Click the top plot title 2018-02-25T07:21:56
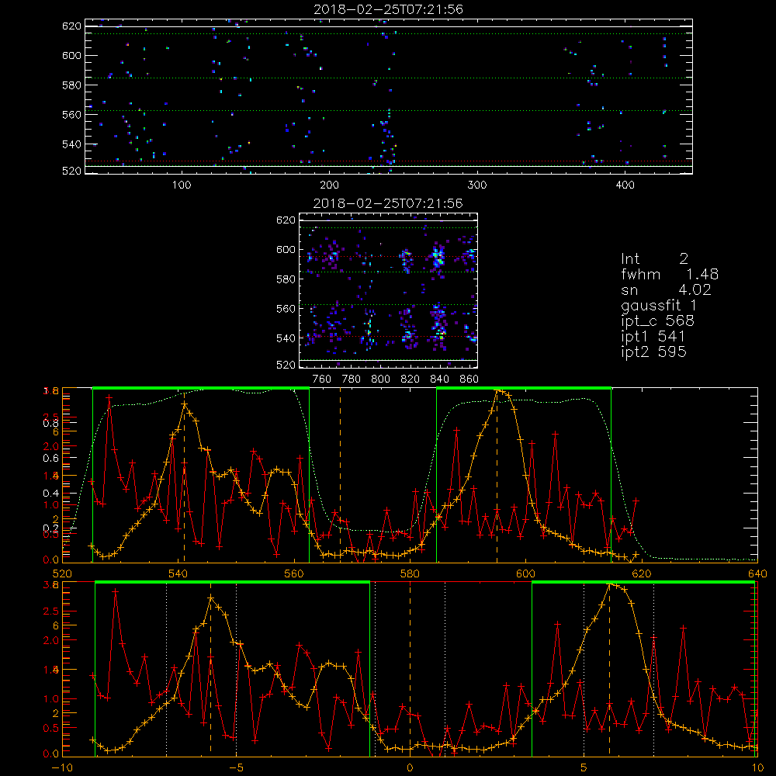The width and height of the screenshot is (776, 776). [388, 9]
